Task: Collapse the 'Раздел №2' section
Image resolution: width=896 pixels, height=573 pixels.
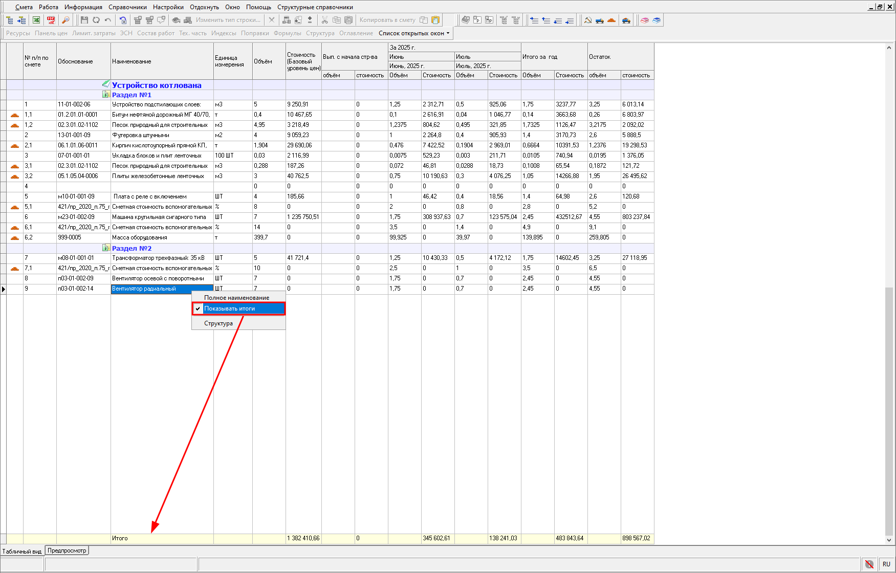Action: (106, 248)
